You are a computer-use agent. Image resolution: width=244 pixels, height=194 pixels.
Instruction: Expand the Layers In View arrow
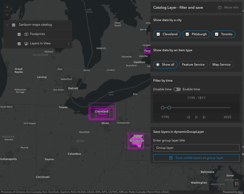(x=68, y=44)
